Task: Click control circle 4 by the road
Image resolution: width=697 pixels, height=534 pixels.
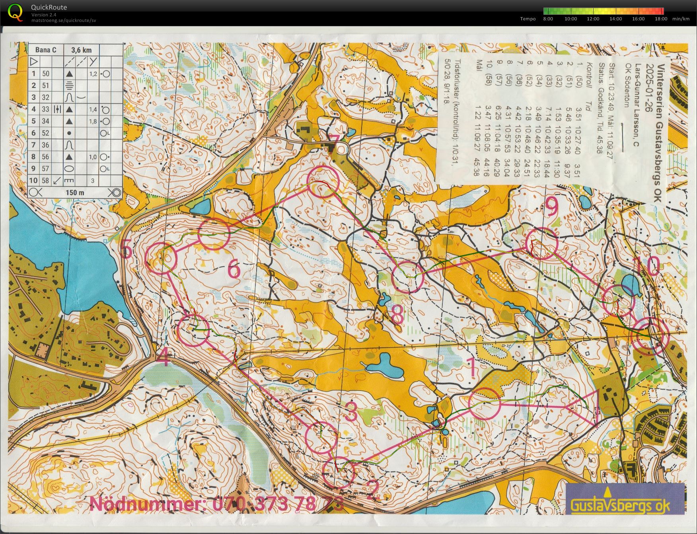Action: (193, 331)
